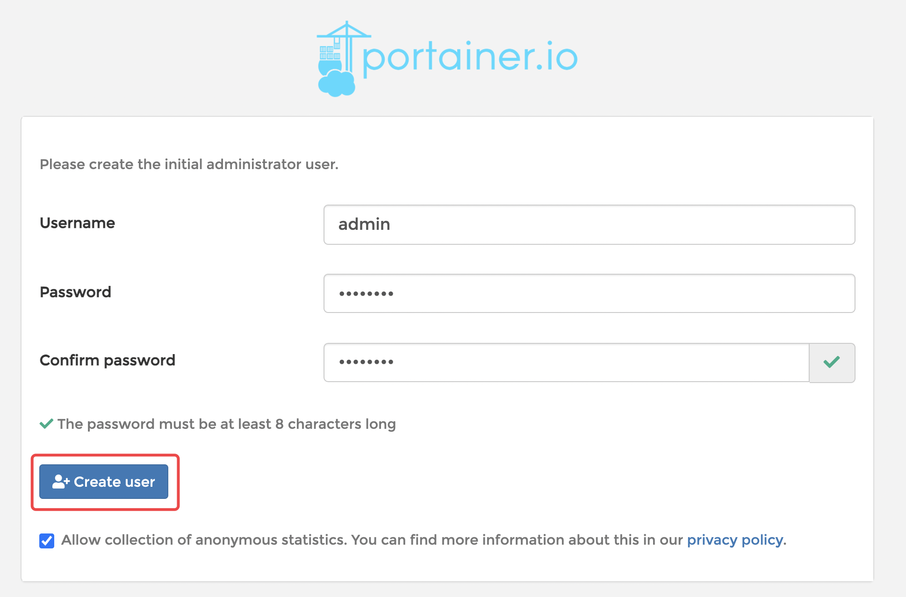This screenshot has width=906, height=597.
Task: Click the Password label text
Action: point(75,292)
